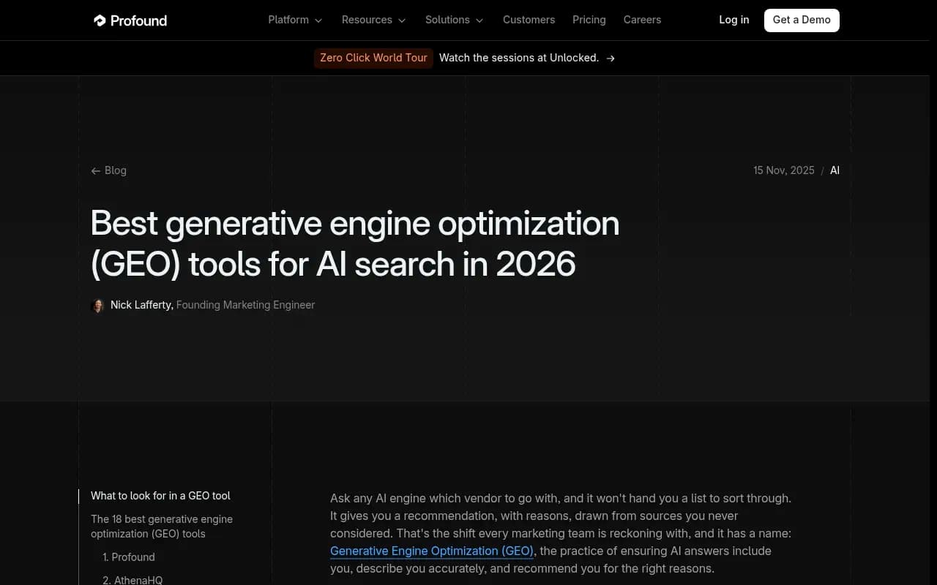
Task: Click the Log in link
Action: pyautogui.click(x=733, y=20)
